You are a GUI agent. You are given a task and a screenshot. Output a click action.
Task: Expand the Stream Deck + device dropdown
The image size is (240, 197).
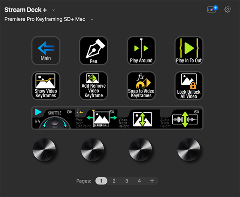click(x=54, y=10)
